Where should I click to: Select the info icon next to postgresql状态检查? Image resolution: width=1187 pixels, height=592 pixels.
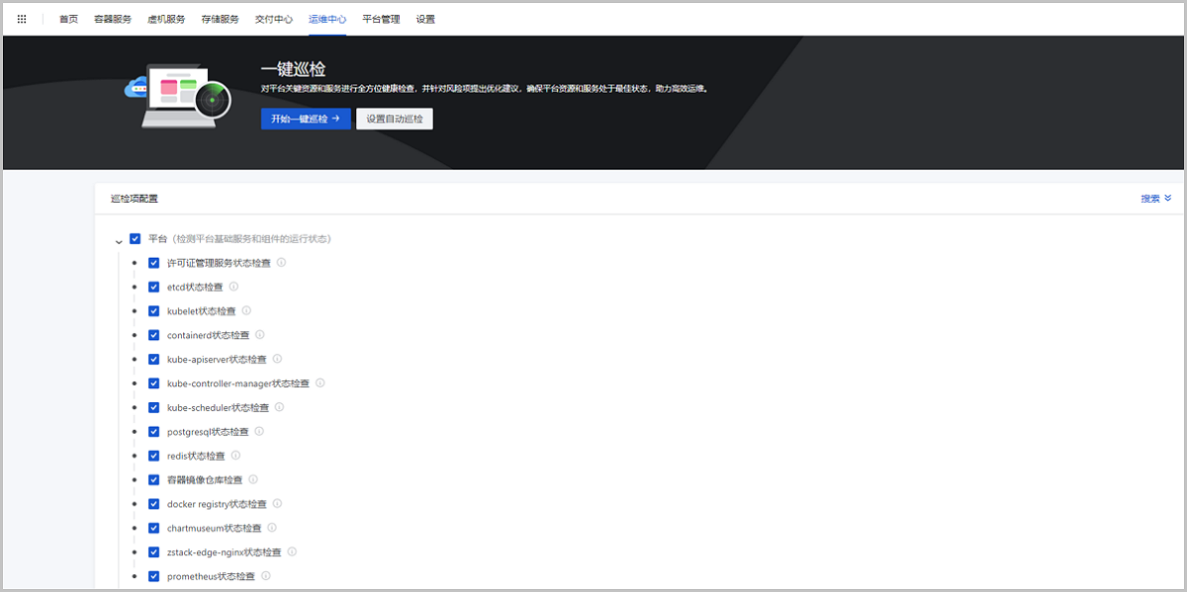tap(258, 431)
